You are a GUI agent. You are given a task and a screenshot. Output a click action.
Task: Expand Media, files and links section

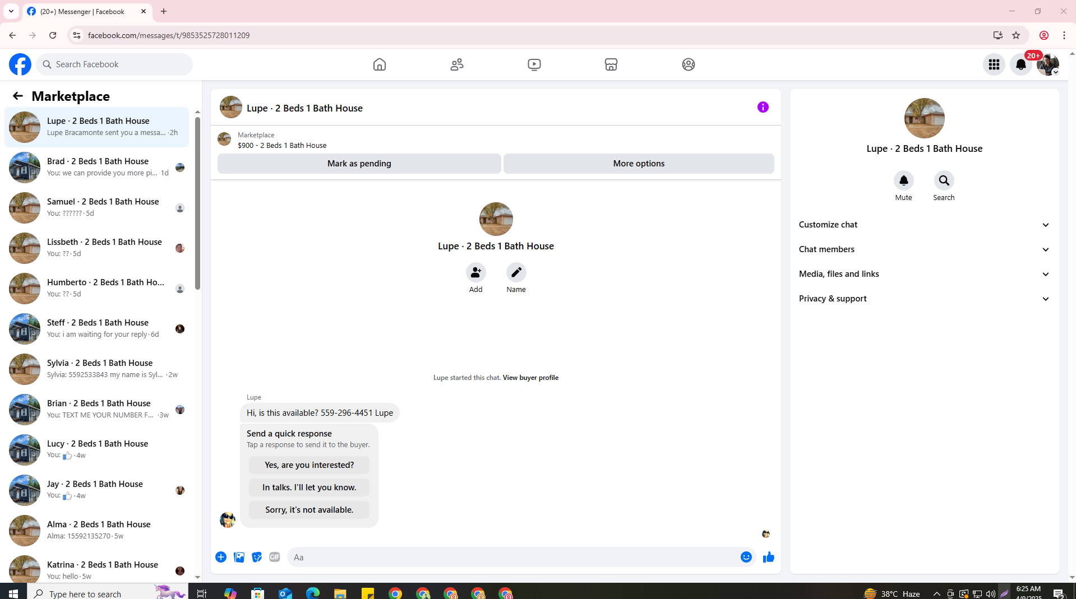924,274
